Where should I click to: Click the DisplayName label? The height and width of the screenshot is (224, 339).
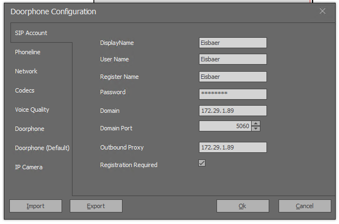116,43
